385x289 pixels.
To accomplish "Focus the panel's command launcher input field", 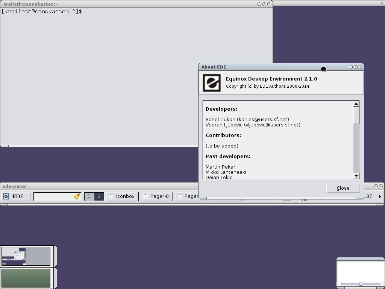I will (53, 196).
